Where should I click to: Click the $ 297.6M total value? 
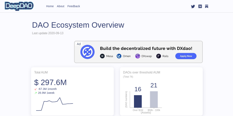point(50,82)
